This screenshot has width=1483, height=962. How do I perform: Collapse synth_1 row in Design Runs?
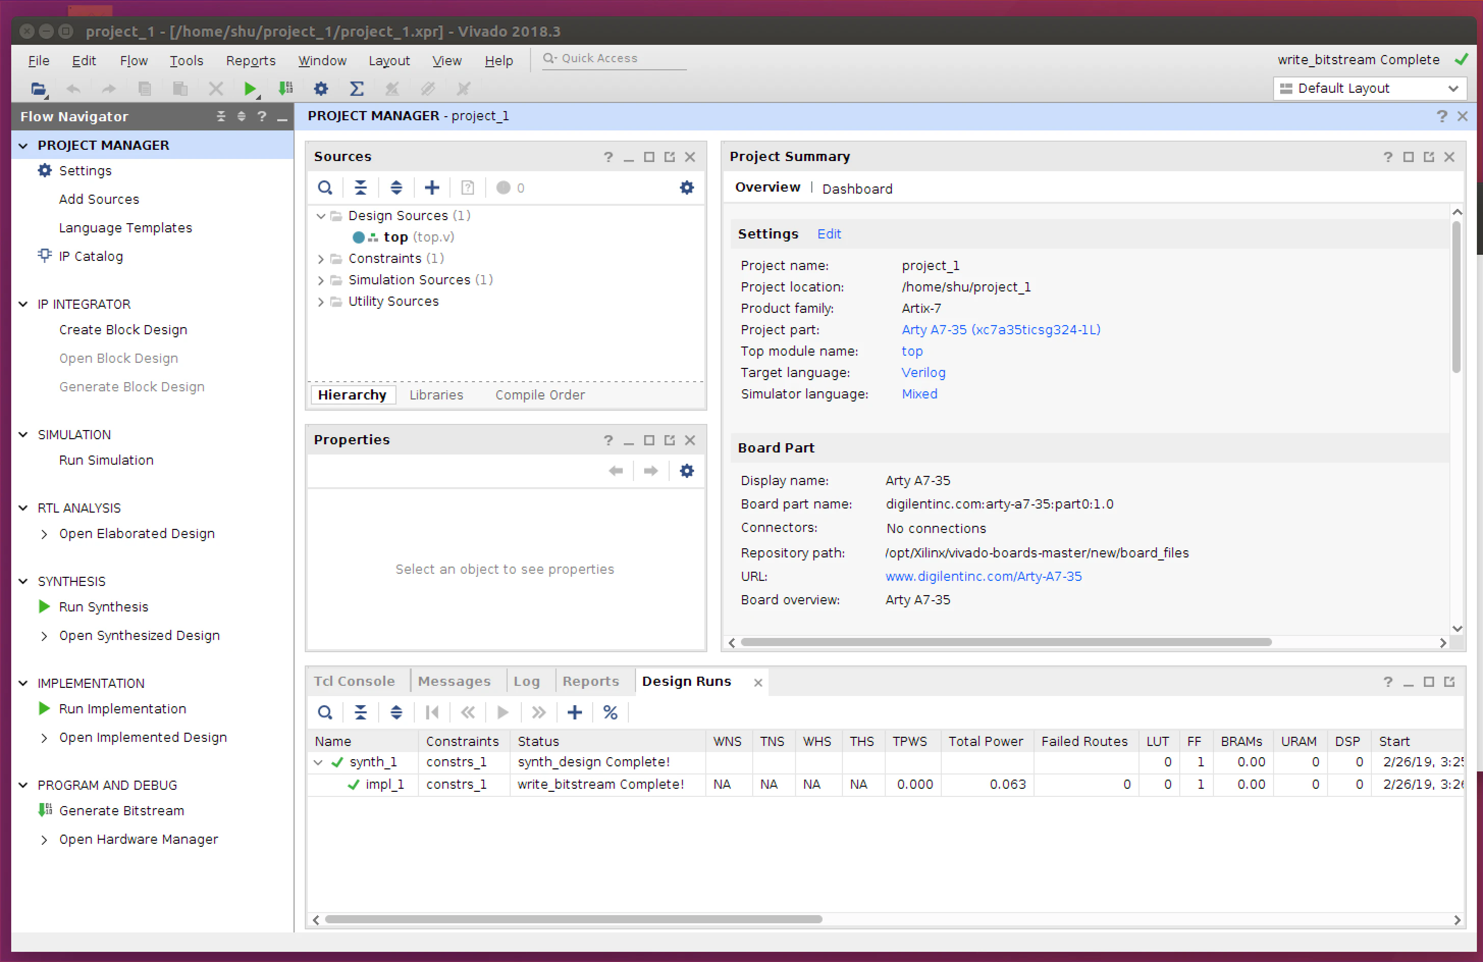318,762
